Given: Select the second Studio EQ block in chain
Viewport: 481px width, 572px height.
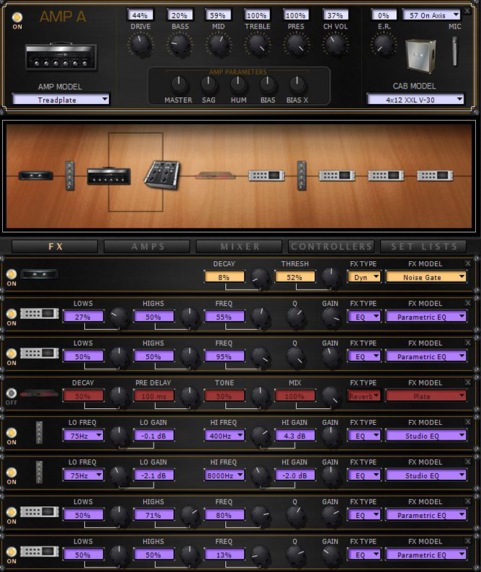Looking at the screenshot, I should 302,176.
